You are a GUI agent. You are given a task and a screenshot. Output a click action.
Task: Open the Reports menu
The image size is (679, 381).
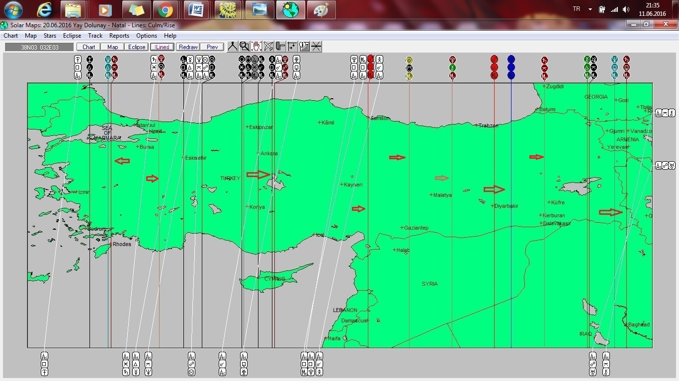pos(119,36)
